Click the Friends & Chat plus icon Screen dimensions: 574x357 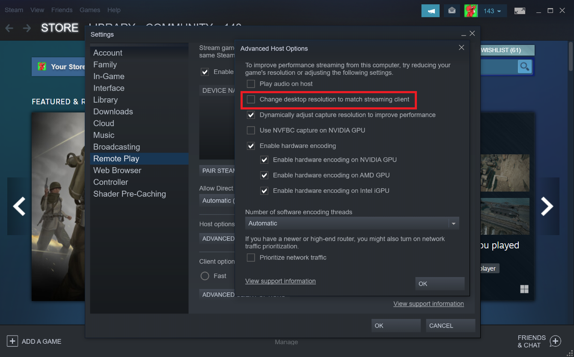[x=555, y=341]
